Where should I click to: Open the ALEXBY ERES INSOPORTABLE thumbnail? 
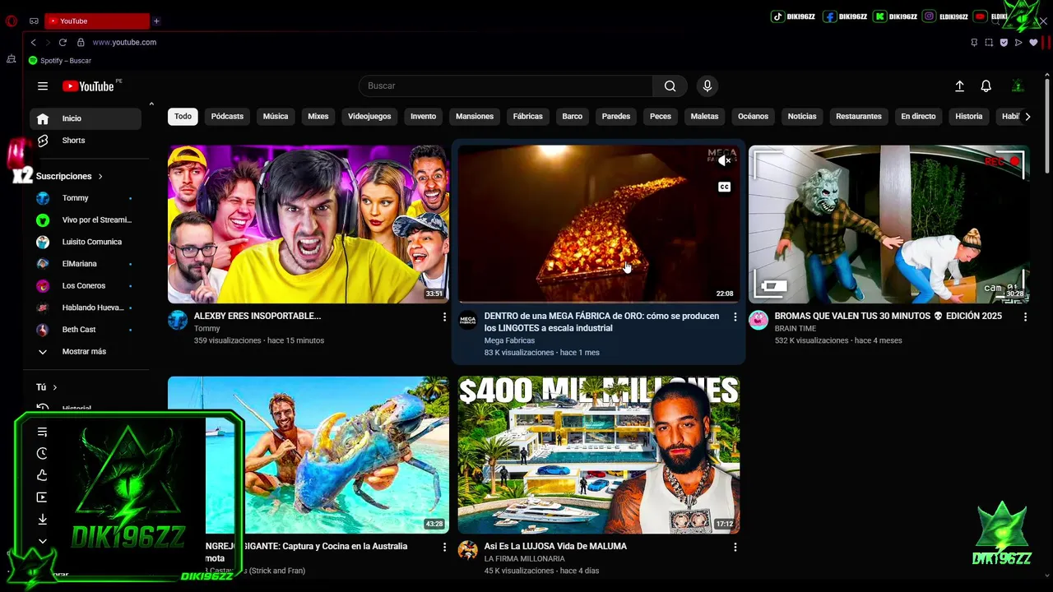click(x=308, y=224)
